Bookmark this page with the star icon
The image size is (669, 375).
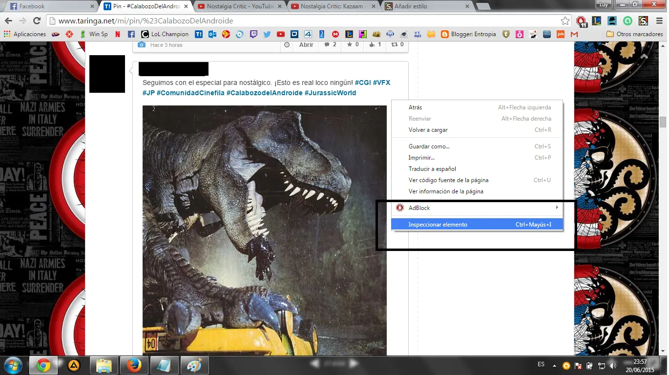coord(565,21)
